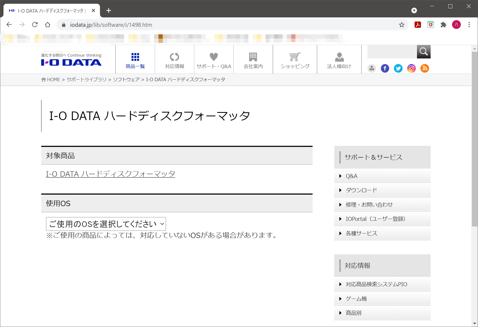
Task: Open Q&A in the support sidebar
Action: 382,176
